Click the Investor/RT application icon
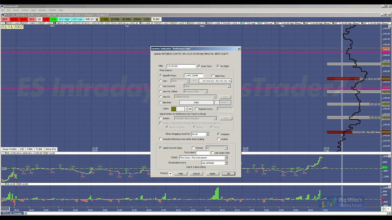This screenshot has height=220, width=392. (x=2, y=6)
